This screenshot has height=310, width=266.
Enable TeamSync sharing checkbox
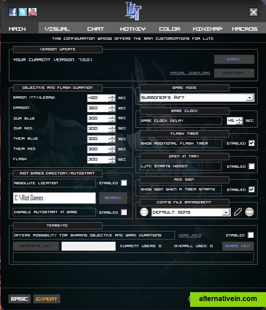point(250,235)
